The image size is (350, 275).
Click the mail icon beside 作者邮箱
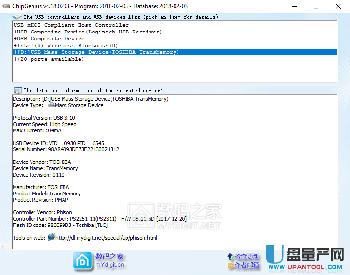click(230, 265)
